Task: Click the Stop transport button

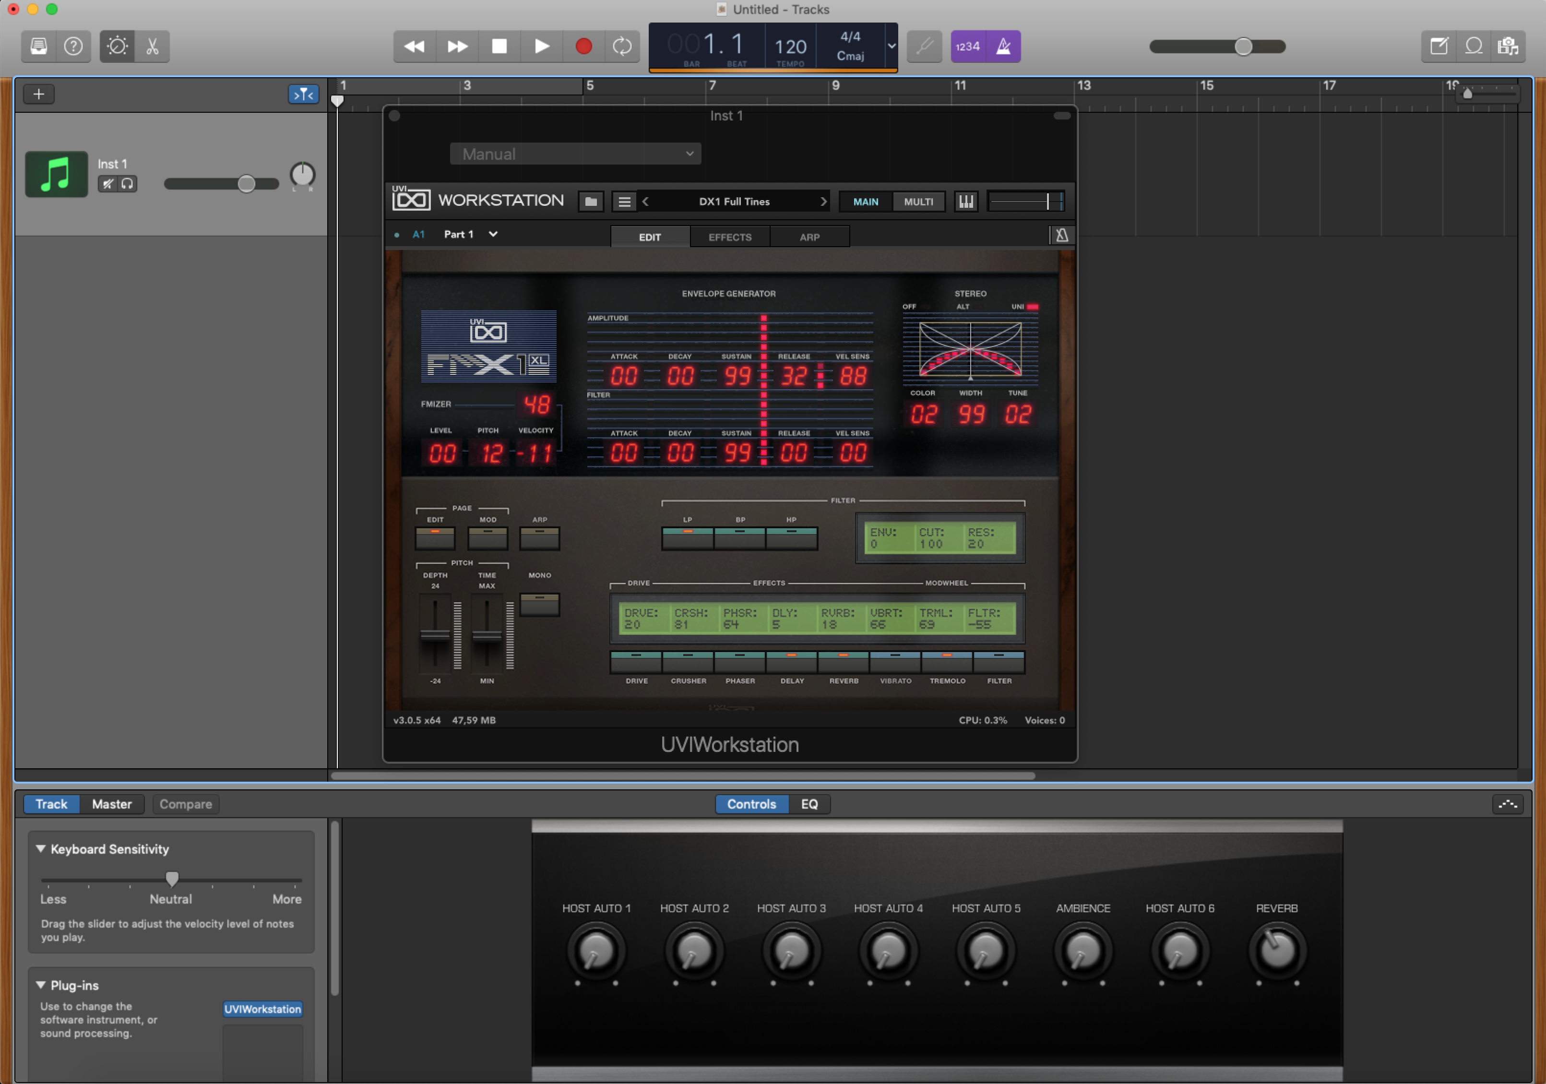Action: (x=499, y=47)
